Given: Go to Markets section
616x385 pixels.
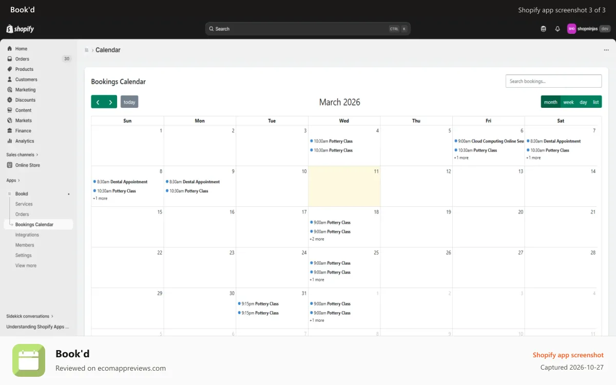Looking at the screenshot, I should pyautogui.click(x=23, y=121).
